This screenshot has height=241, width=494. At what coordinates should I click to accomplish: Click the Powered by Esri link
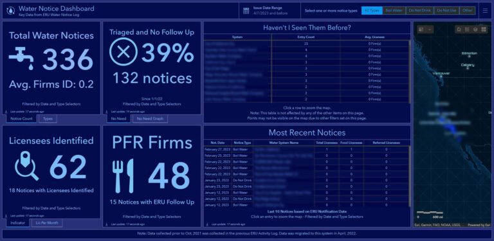pos(479,225)
